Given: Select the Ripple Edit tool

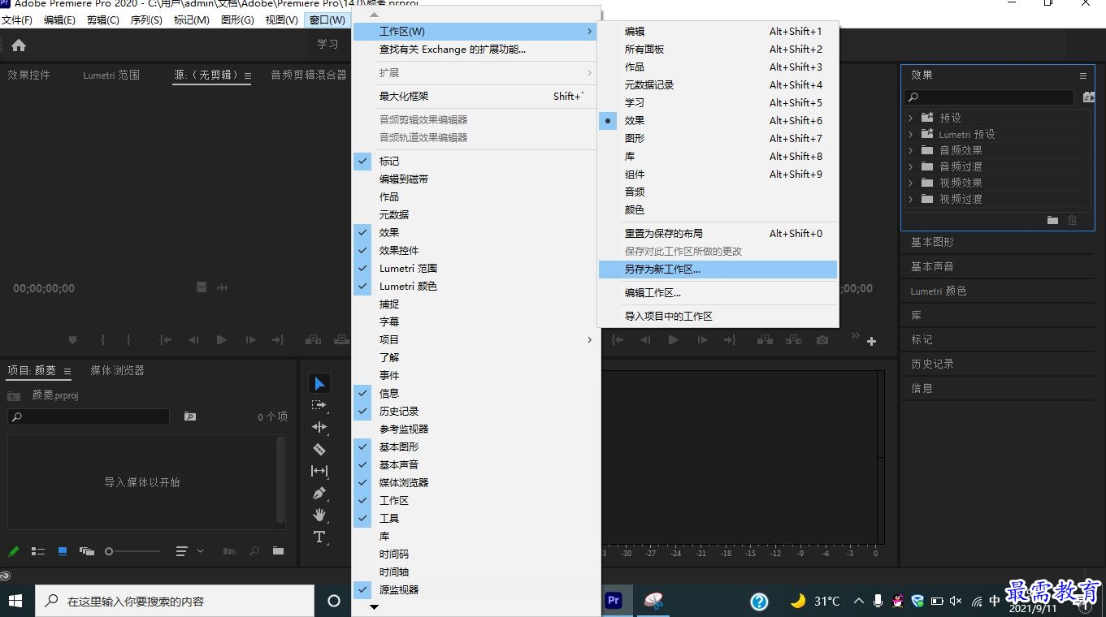Looking at the screenshot, I should [319, 427].
